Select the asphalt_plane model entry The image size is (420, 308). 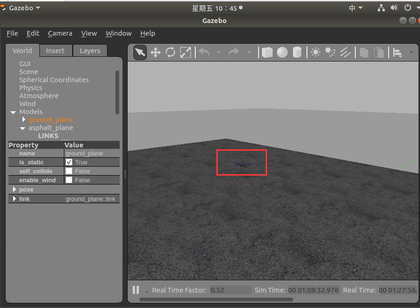click(51, 128)
